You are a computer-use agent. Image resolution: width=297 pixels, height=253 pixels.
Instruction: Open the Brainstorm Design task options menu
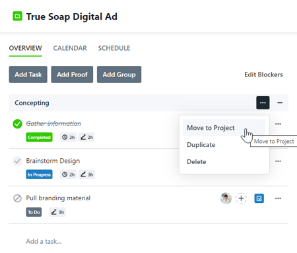point(278,161)
